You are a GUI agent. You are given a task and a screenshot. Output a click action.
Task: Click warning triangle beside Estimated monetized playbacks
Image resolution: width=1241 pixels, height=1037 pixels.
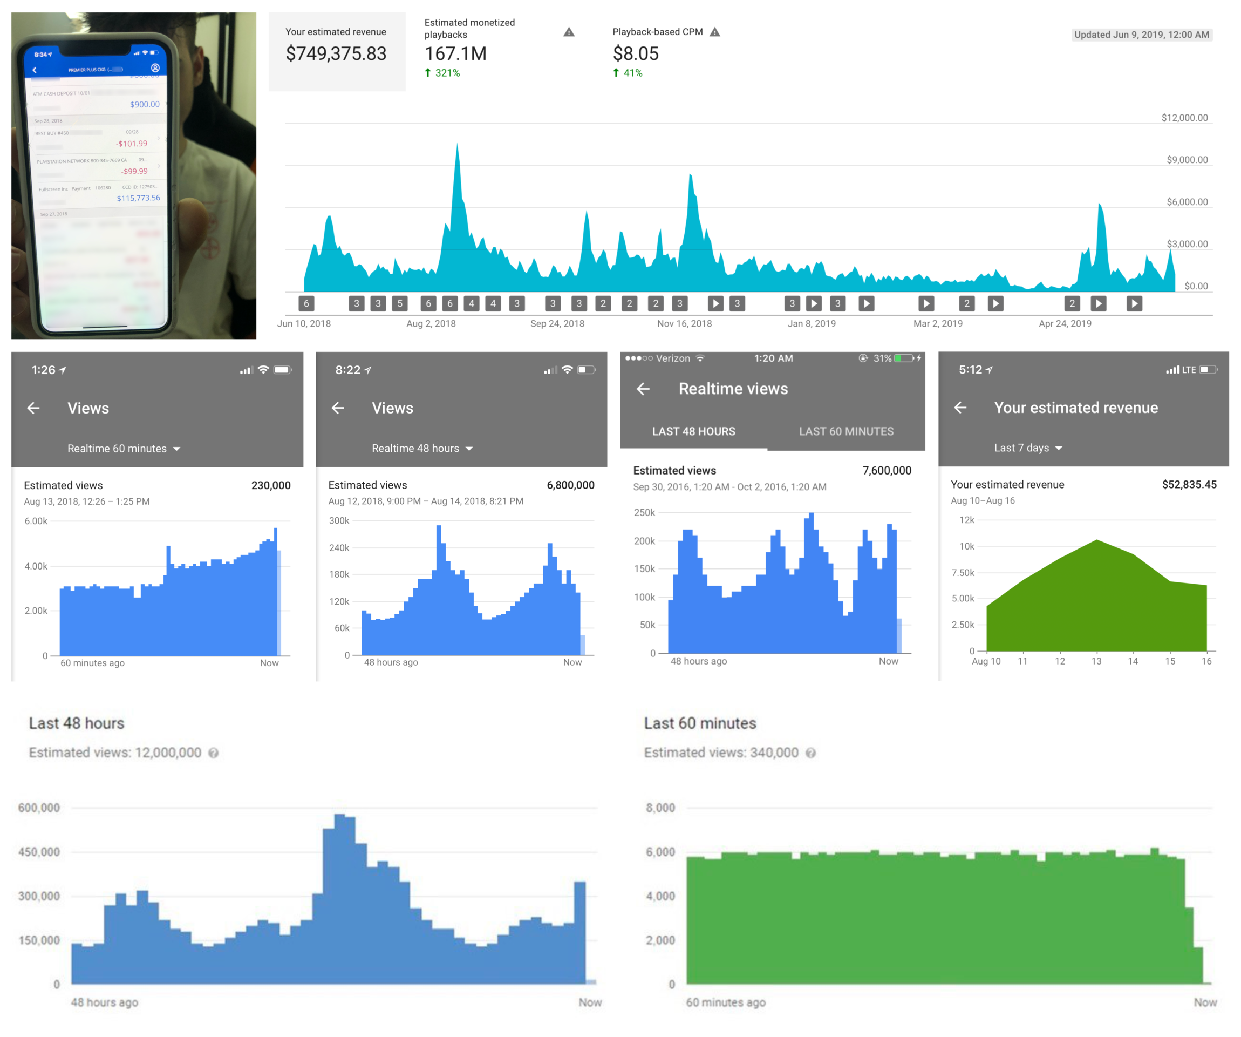pos(569,32)
